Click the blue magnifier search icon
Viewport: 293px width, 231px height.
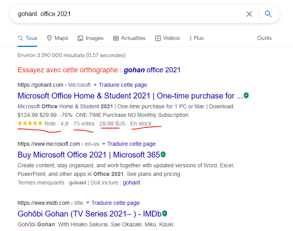[268, 14]
